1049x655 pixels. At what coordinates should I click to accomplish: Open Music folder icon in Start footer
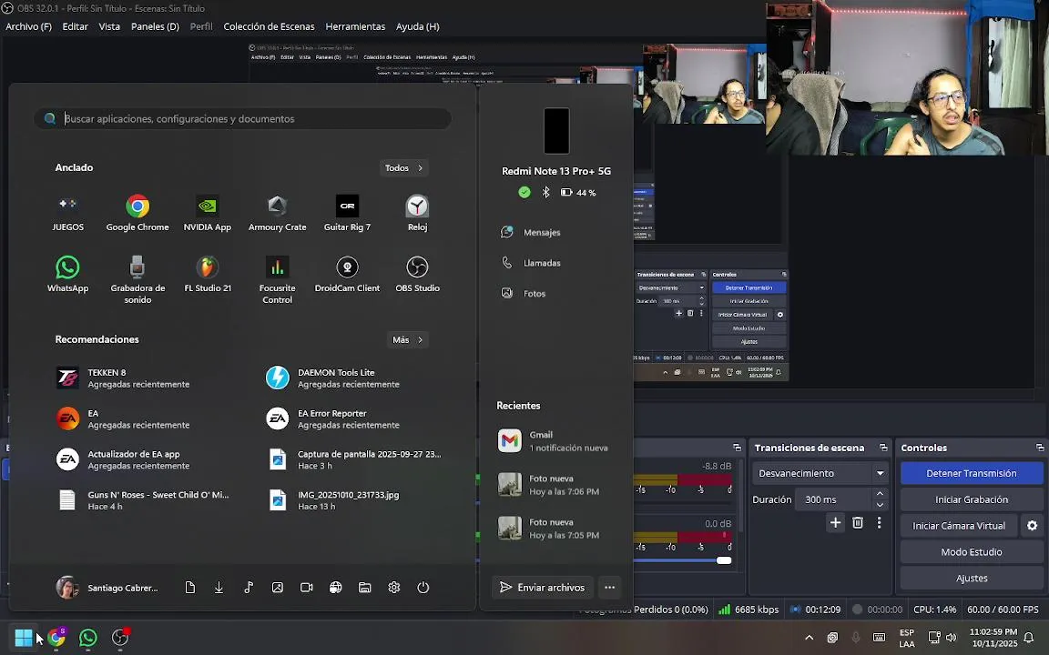[249, 588]
